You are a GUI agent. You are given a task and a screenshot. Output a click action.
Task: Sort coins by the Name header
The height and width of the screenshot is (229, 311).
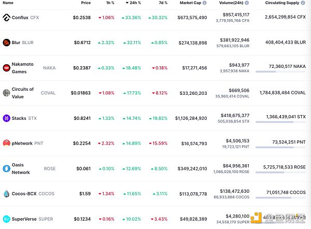pos(8,3)
